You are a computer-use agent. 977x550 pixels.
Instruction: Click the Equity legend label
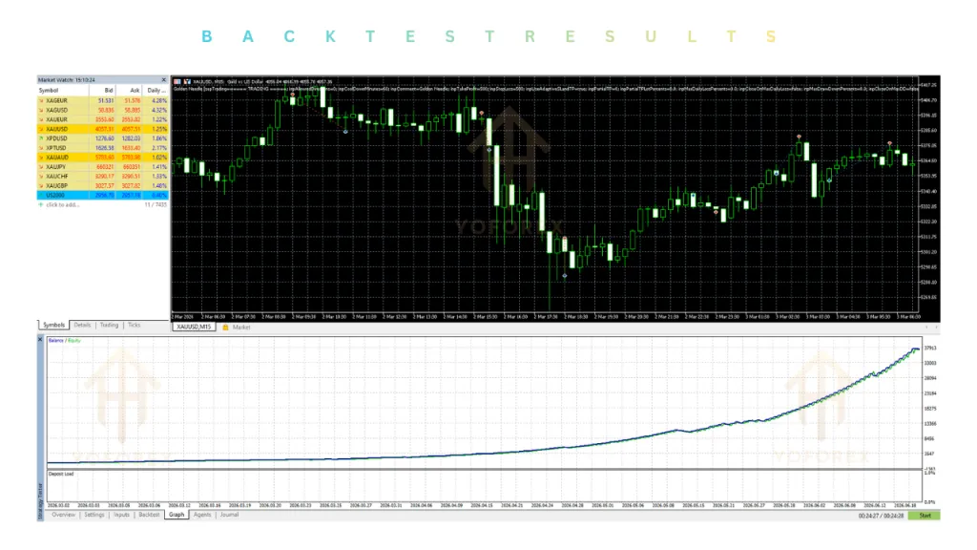(x=74, y=341)
